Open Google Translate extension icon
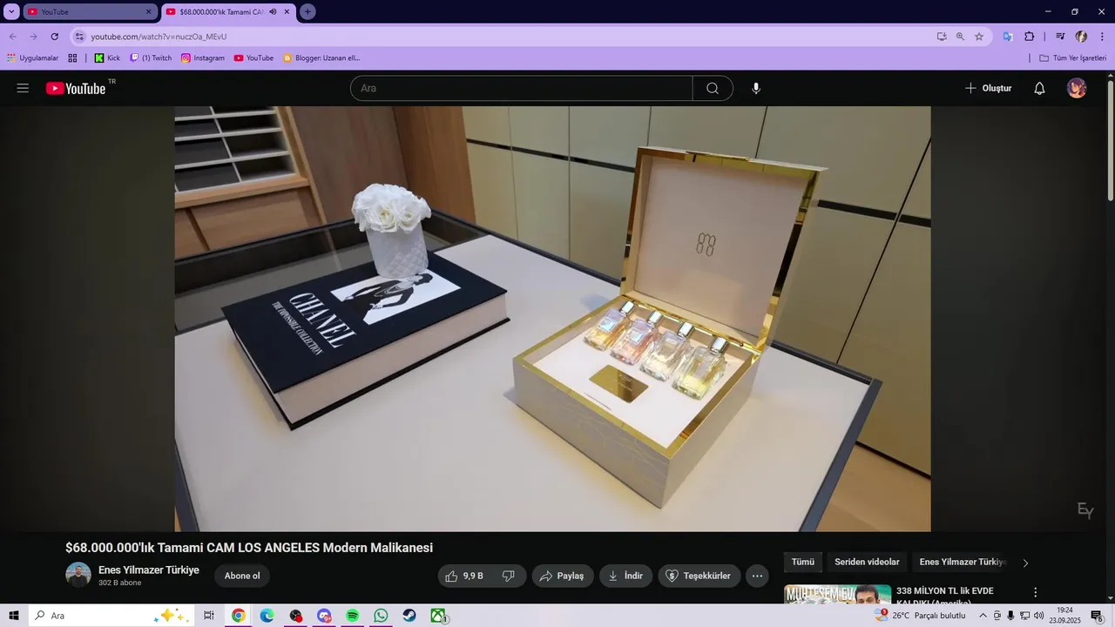 [x=1008, y=37]
